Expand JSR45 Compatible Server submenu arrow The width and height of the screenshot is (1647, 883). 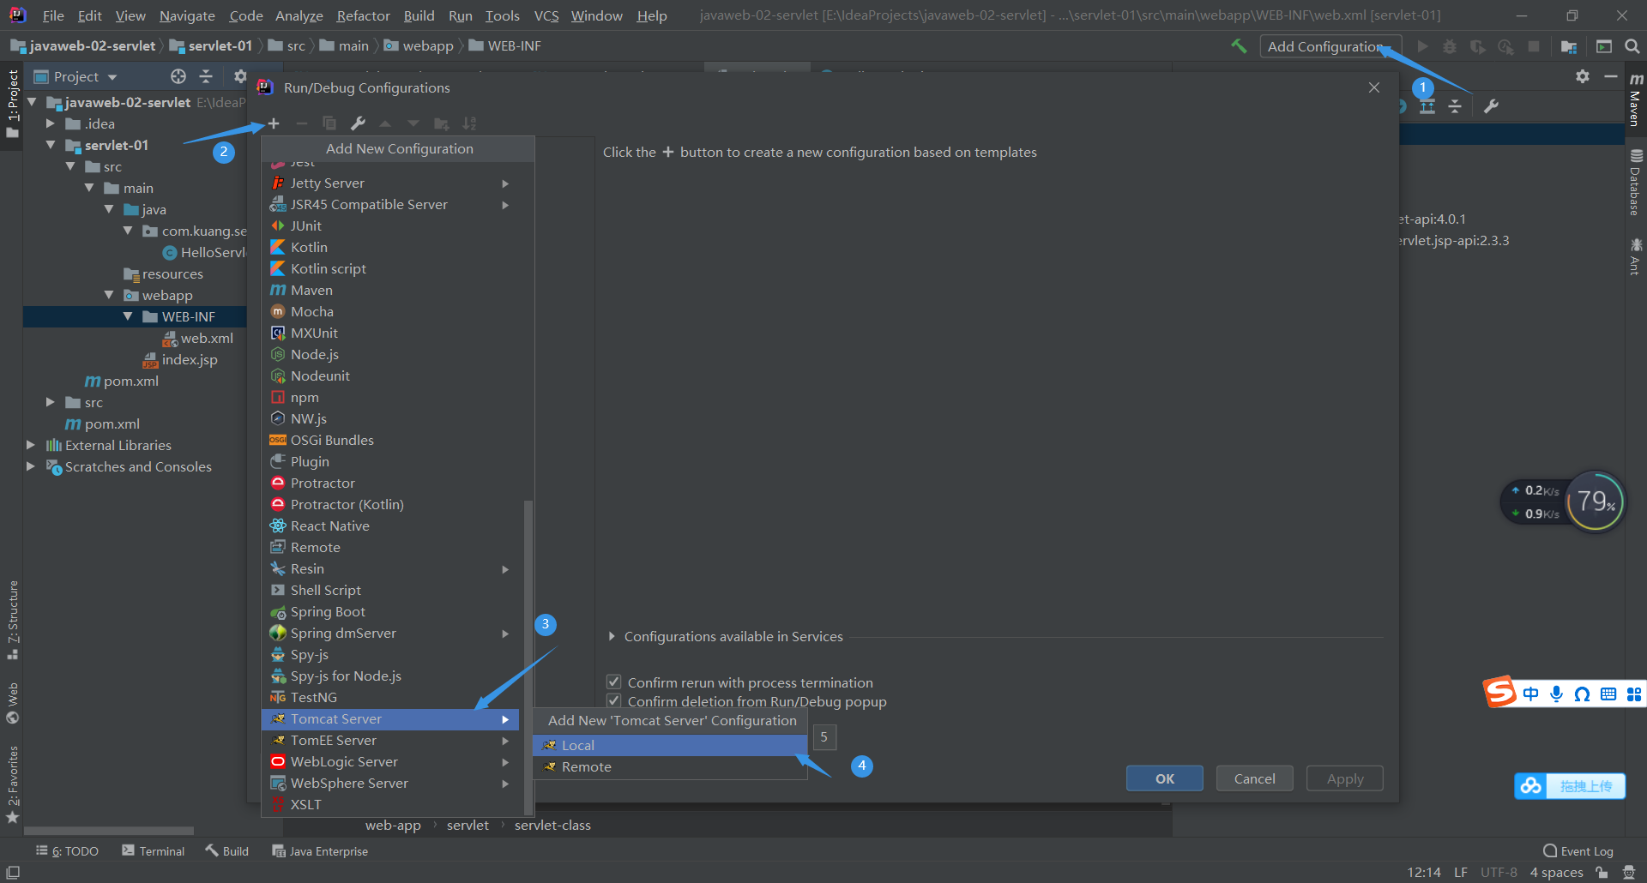point(505,205)
